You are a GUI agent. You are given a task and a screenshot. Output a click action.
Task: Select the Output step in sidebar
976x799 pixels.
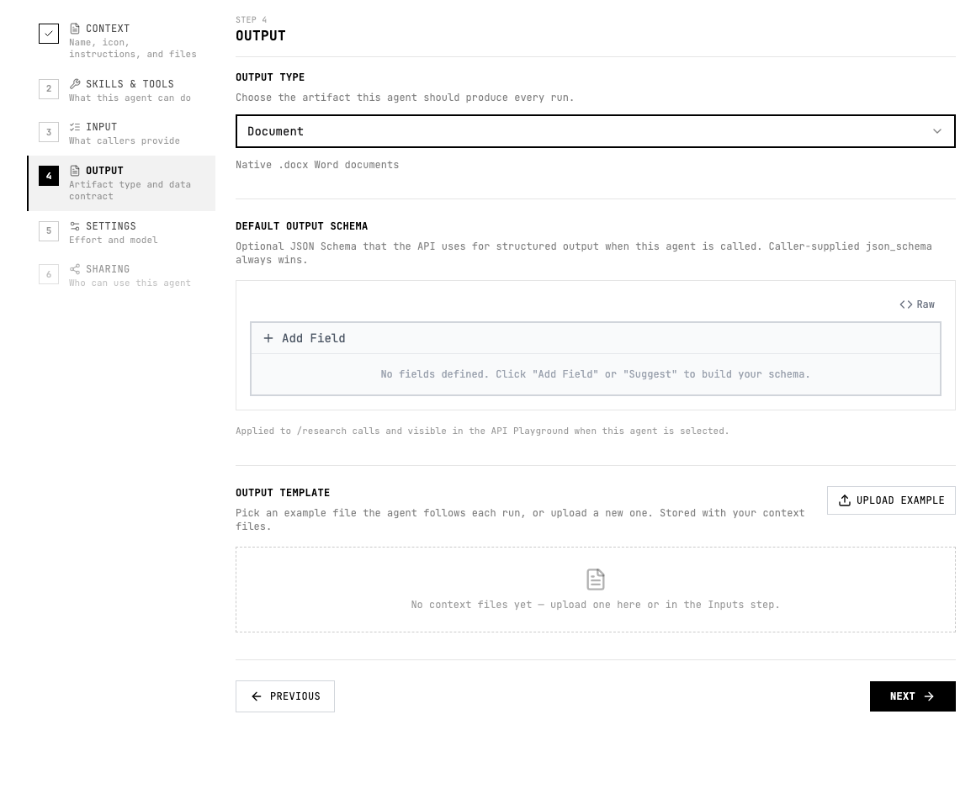tap(121, 183)
